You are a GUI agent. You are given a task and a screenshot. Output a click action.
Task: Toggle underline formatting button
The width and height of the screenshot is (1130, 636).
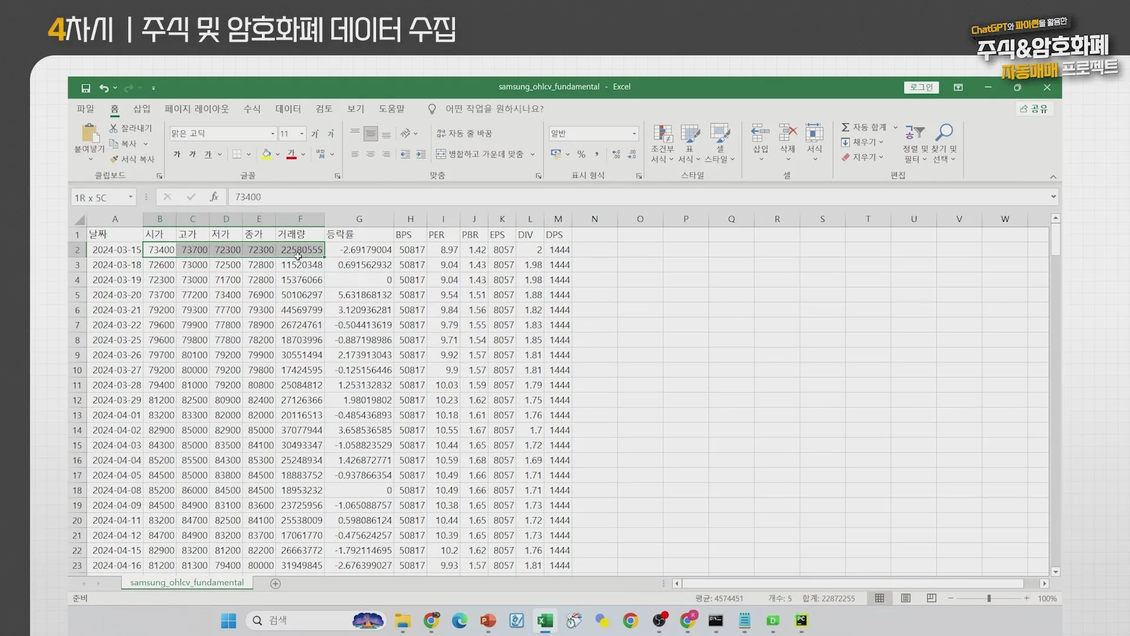click(208, 154)
